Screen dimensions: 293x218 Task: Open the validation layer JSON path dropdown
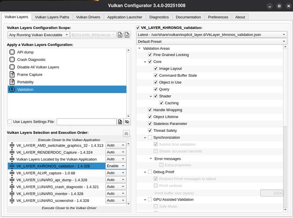(x=212, y=35)
